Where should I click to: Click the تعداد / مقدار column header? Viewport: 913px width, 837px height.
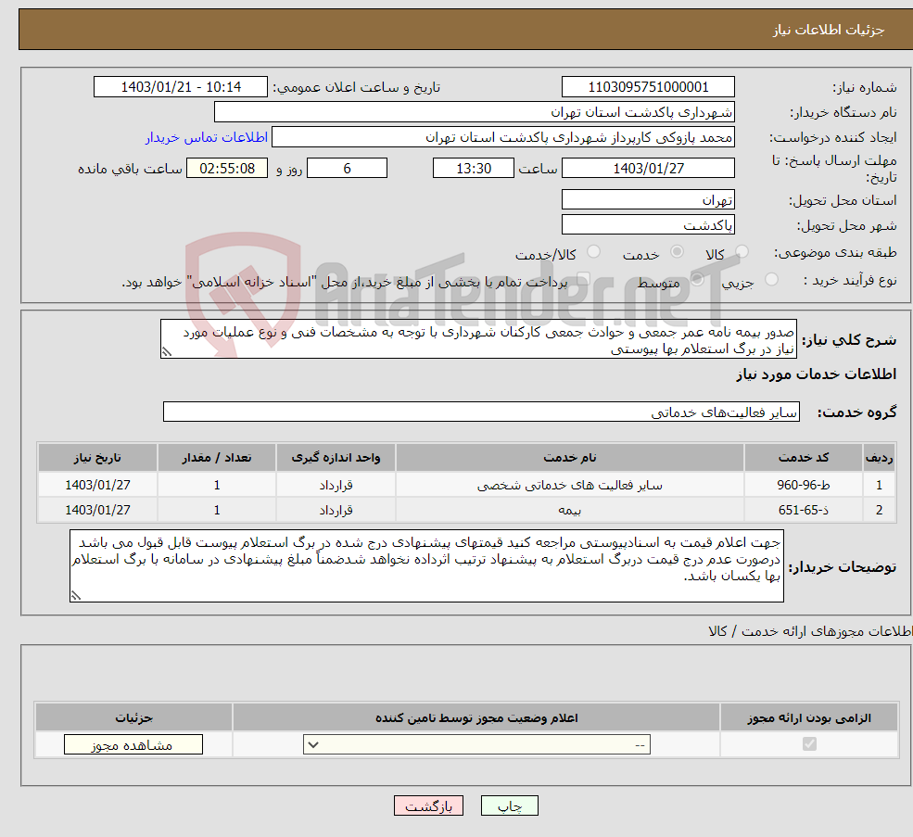coord(217,458)
